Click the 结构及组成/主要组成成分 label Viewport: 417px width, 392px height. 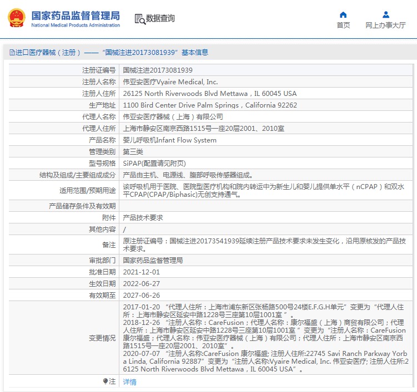coord(77,175)
